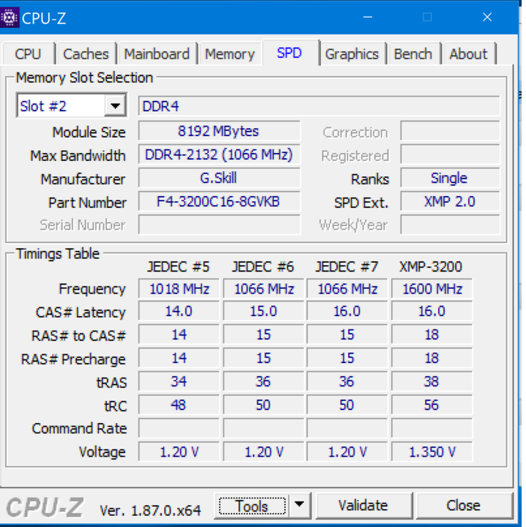Minimize the CPU-Z window
Screen dimensions: 526x527
[x=368, y=17]
